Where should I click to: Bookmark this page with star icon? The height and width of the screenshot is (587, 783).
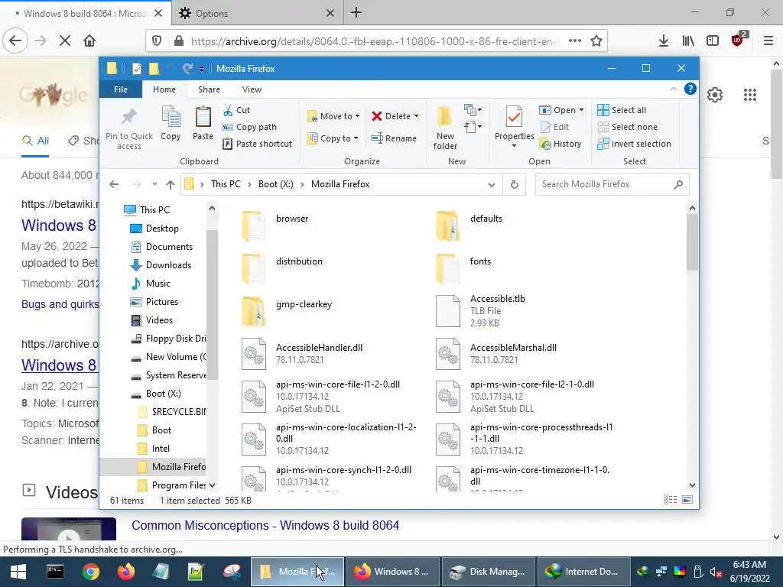pos(596,41)
